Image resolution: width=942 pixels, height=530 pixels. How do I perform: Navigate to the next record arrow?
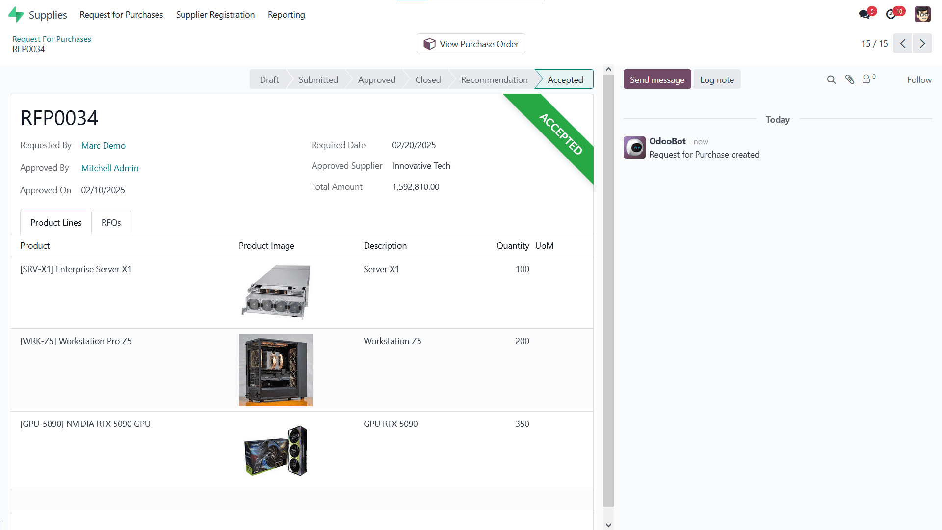(x=922, y=43)
